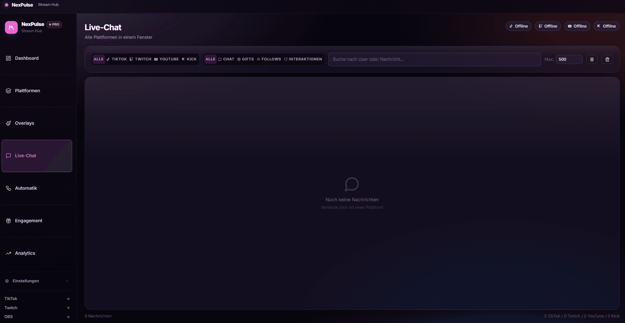Click the Live-Chat speech bubble icon
625x323 pixels.
pyautogui.click(x=9, y=156)
